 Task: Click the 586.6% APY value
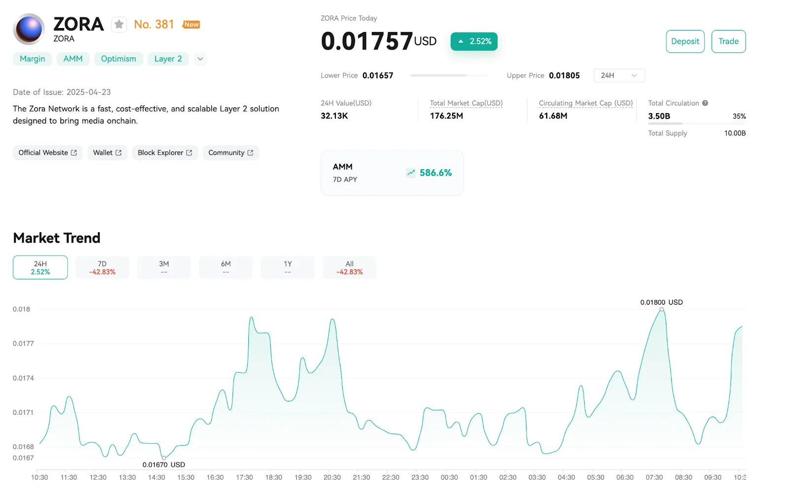pyautogui.click(x=436, y=173)
